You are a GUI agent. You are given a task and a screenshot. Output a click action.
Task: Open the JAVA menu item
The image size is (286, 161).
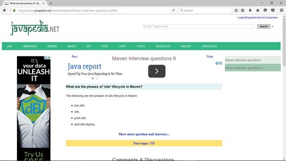tap(9, 46)
